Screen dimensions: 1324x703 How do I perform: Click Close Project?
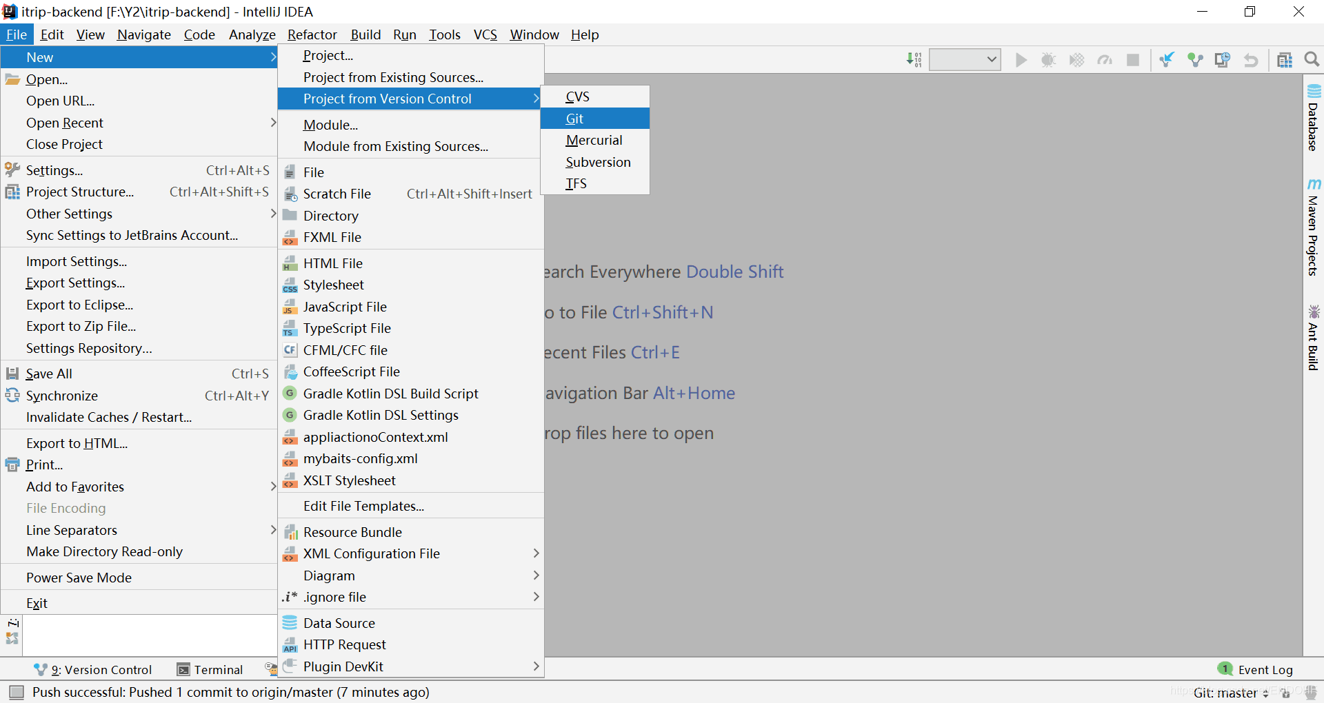click(139, 144)
